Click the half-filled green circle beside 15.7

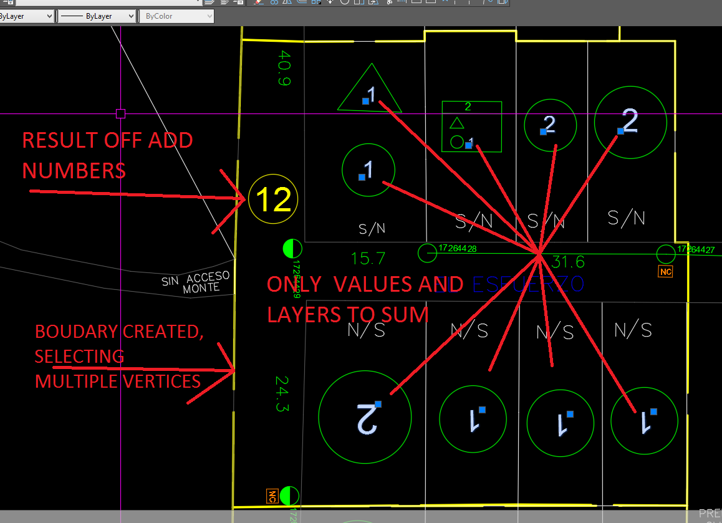(292, 249)
